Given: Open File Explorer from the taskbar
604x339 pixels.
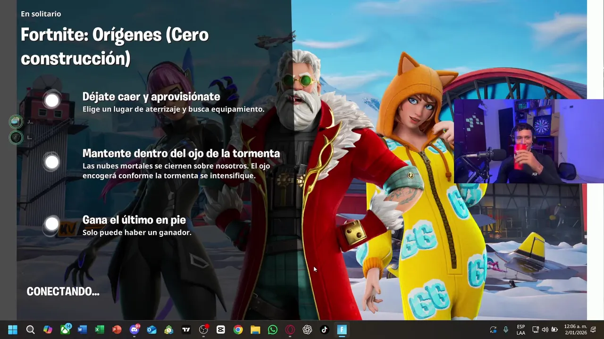Looking at the screenshot, I should 255,330.
